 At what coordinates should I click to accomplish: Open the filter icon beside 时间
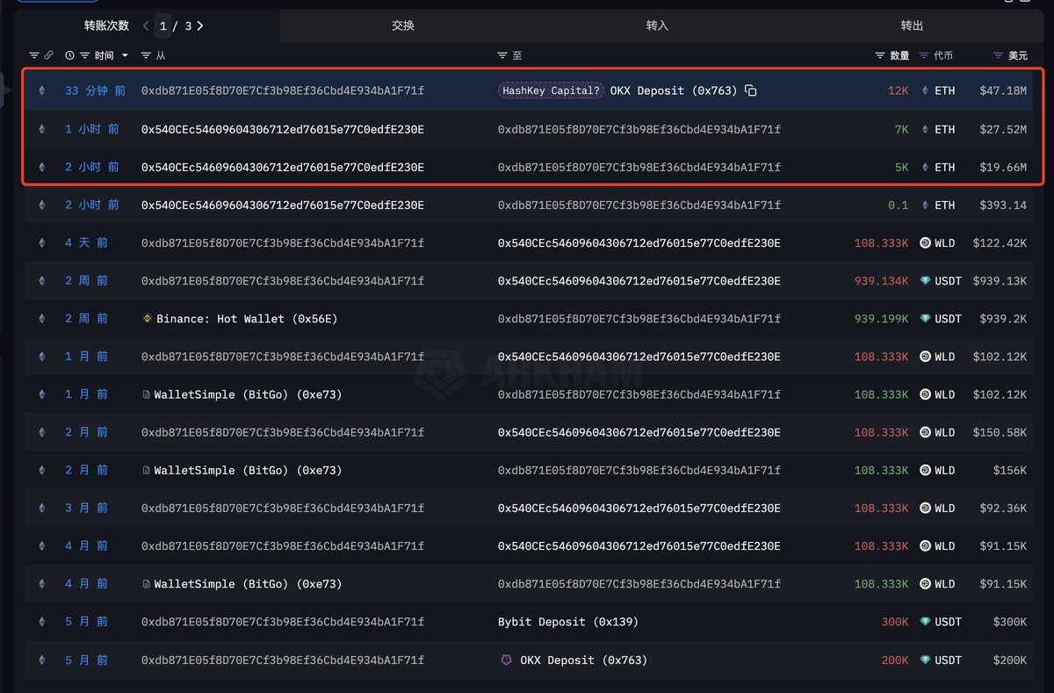click(x=84, y=55)
